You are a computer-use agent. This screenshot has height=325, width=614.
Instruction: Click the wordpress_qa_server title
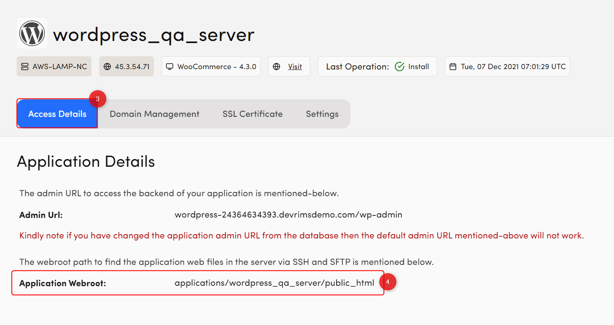[154, 35]
